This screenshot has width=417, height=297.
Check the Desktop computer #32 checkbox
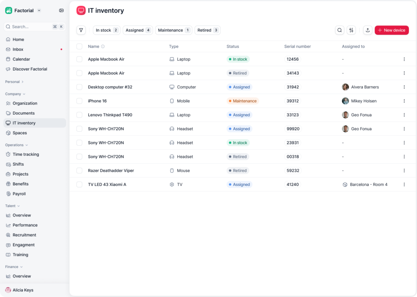click(79, 87)
